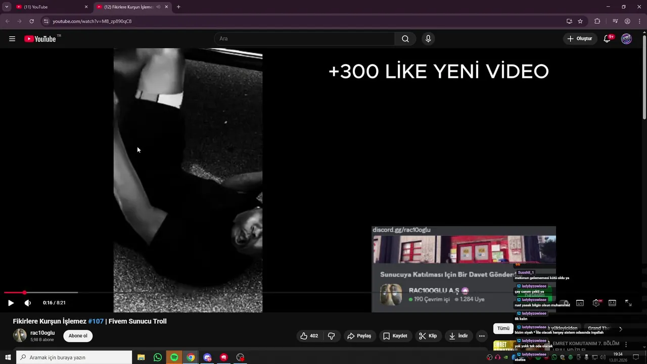Open the Chrome profile icon

(627, 21)
